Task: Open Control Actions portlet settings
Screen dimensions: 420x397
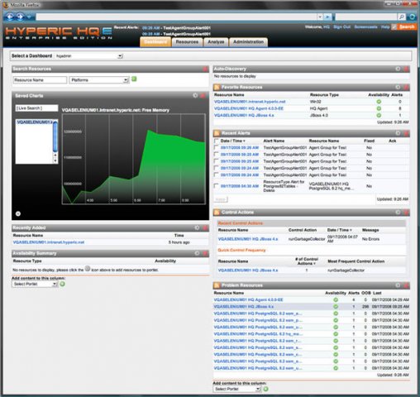Action: click(x=398, y=213)
